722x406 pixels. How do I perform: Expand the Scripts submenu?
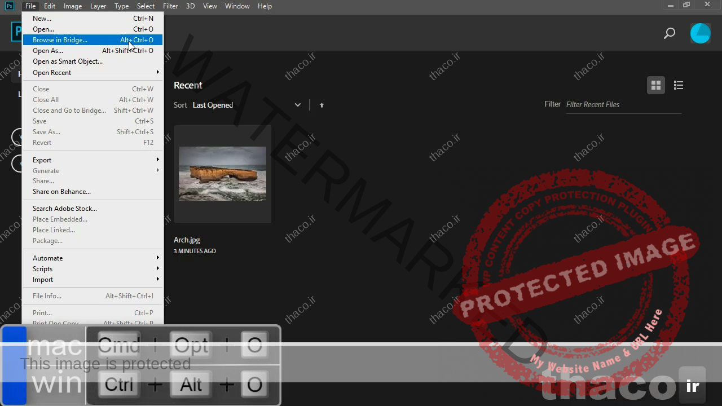[x=93, y=269]
